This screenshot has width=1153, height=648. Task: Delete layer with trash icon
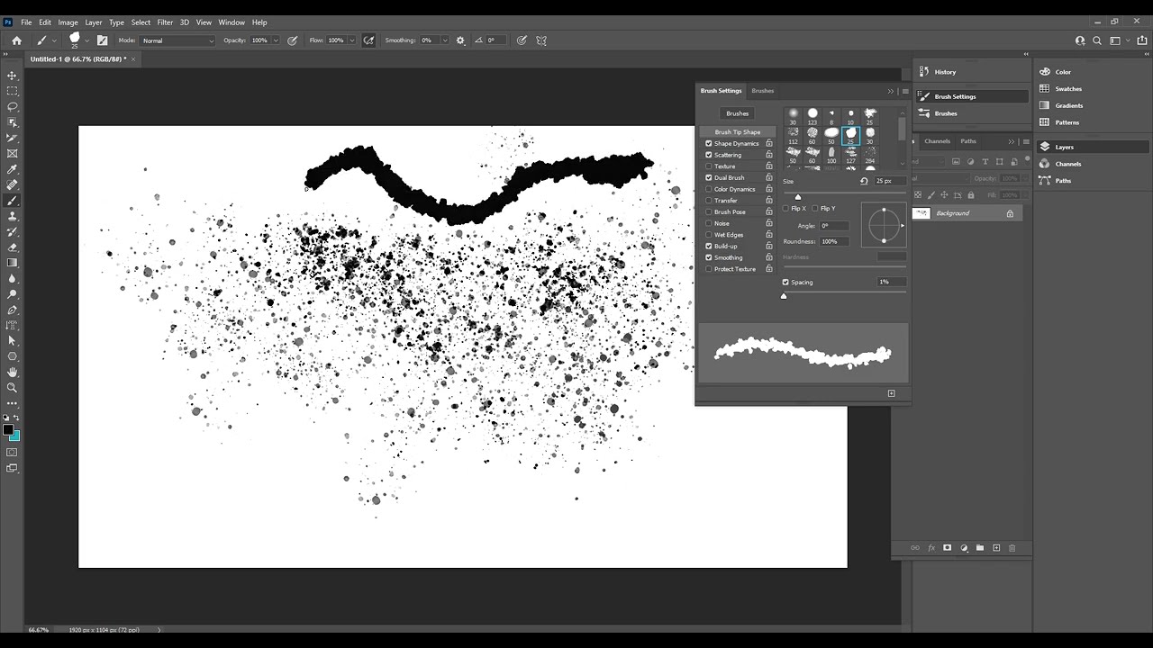point(1012,548)
